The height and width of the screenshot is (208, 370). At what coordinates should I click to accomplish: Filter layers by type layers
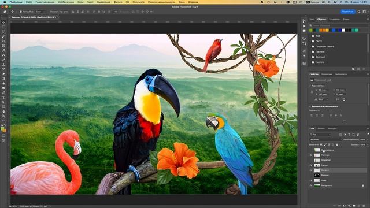point(349,135)
